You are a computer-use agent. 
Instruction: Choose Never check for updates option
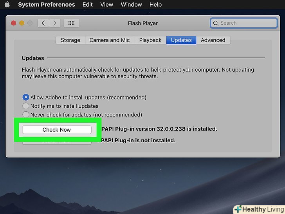[26, 115]
